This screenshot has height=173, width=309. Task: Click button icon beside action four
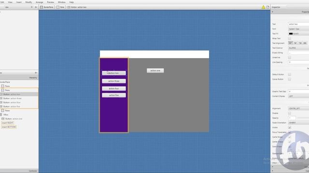pyautogui.click(x=1, y=102)
